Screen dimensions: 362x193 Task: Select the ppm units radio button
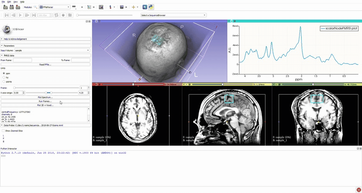pyautogui.click(x=4, y=73)
